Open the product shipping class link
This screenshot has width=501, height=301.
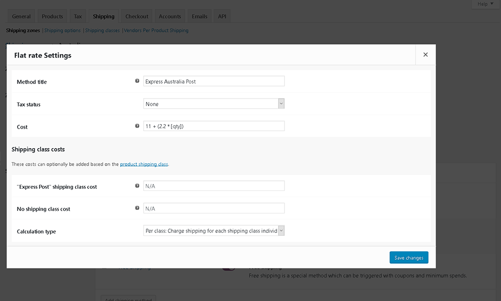tap(144, 164)
